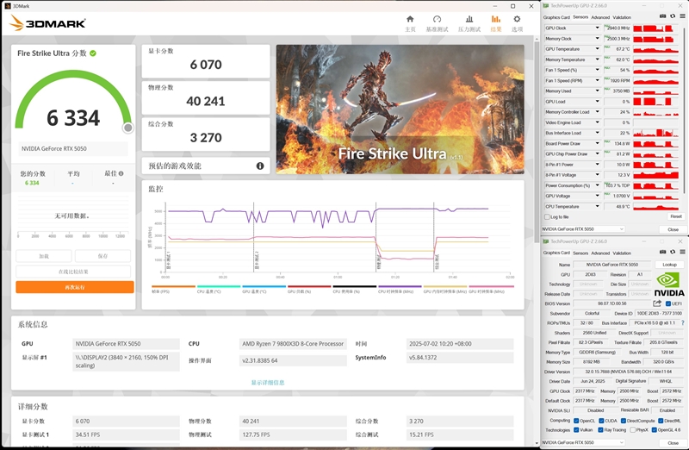Toggle the PhysX checkbox
The width and height of the screenshot is (689, 450).
point(632,430)
